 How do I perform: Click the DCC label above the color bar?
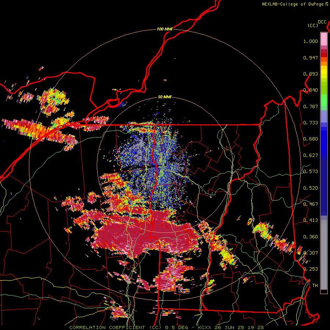pos(322,22)
